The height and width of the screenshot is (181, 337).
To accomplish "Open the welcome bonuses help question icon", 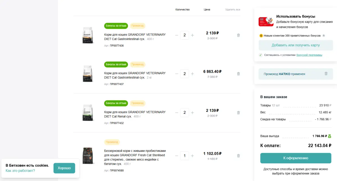I will (324, 36).
